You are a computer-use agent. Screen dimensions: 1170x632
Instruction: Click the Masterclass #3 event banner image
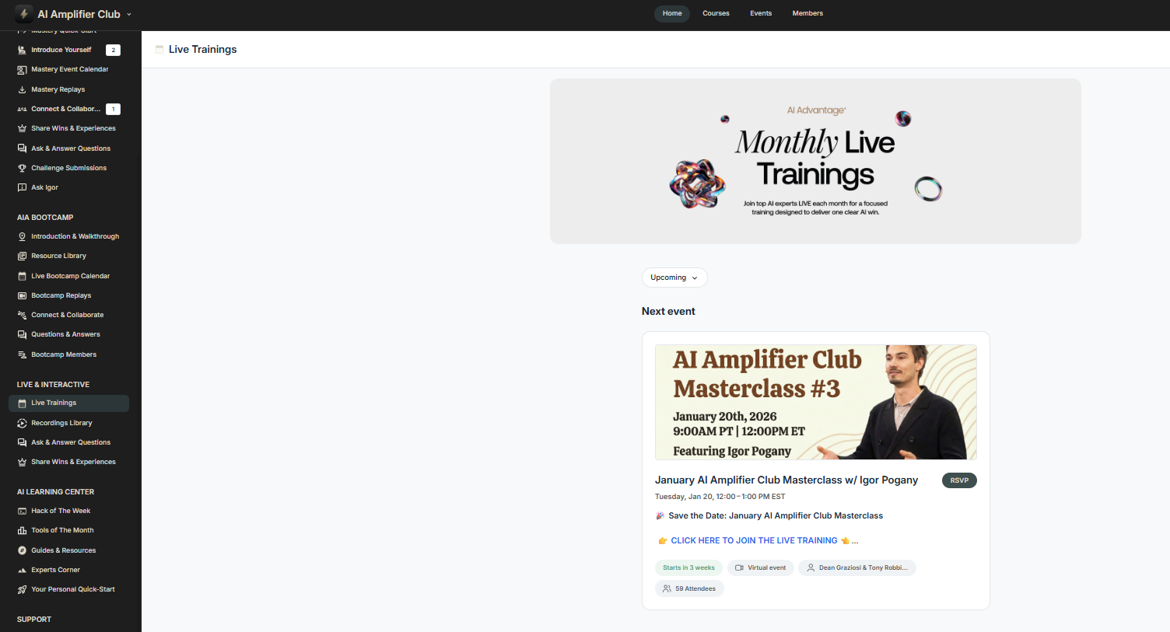pyautogui.click(x=815, y=402)
